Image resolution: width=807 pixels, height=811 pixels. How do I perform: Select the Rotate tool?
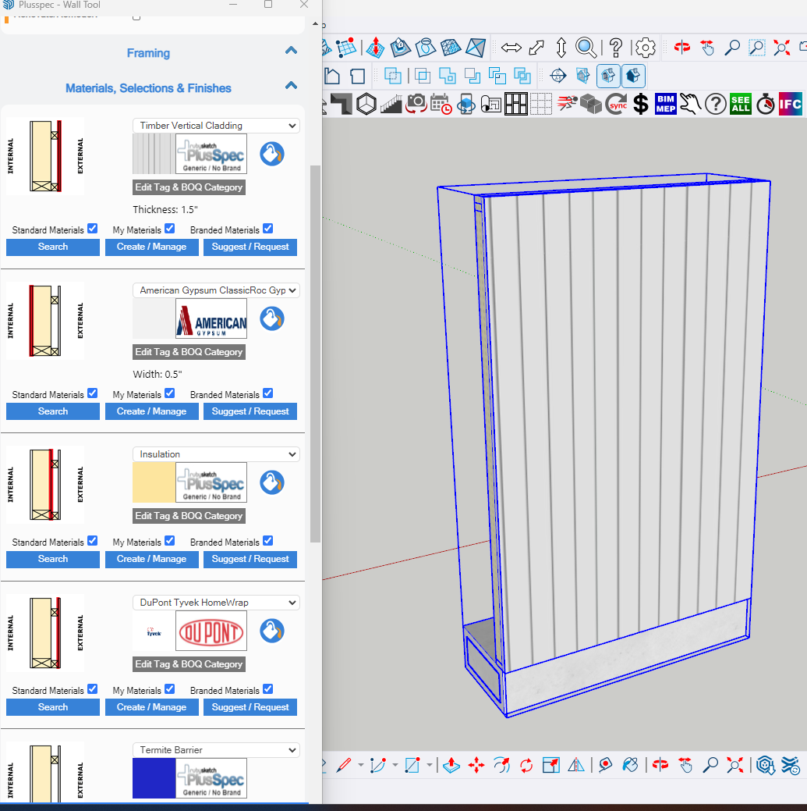pyautogui.click(x=526, y=765)
